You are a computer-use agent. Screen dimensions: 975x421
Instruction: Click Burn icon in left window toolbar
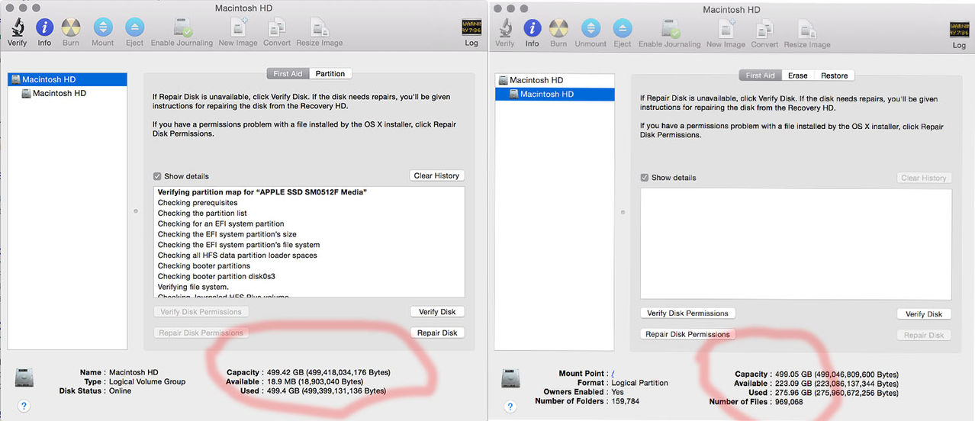click(x=71, y=27)
